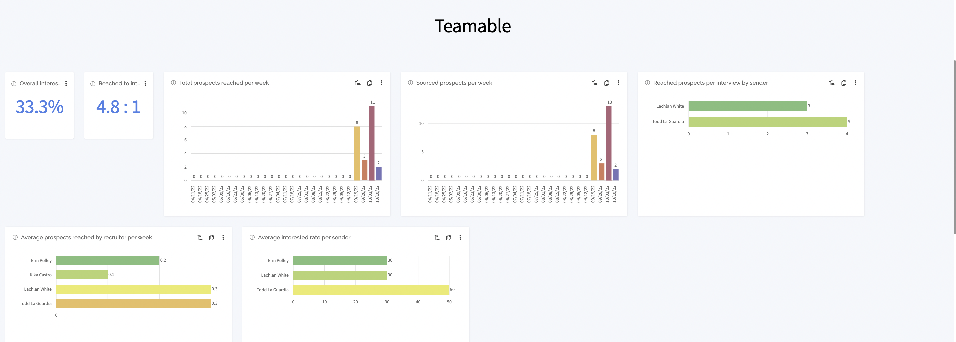Click info icon beside Average interested rate per sender
Viewport: 956px width, 342px height.
click(x=252, y=238)
